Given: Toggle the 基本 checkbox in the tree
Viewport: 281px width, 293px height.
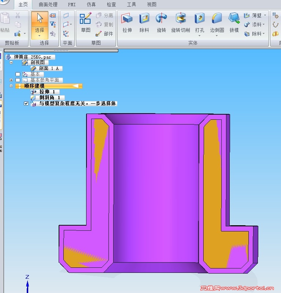Looking at the screenshot, I should coord(18,74).
